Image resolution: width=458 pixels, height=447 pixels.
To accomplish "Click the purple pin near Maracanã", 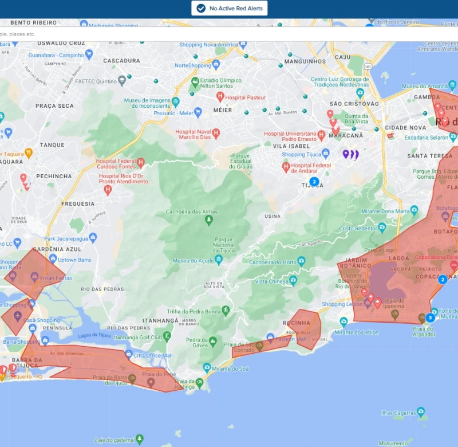I will pos(346,154).
